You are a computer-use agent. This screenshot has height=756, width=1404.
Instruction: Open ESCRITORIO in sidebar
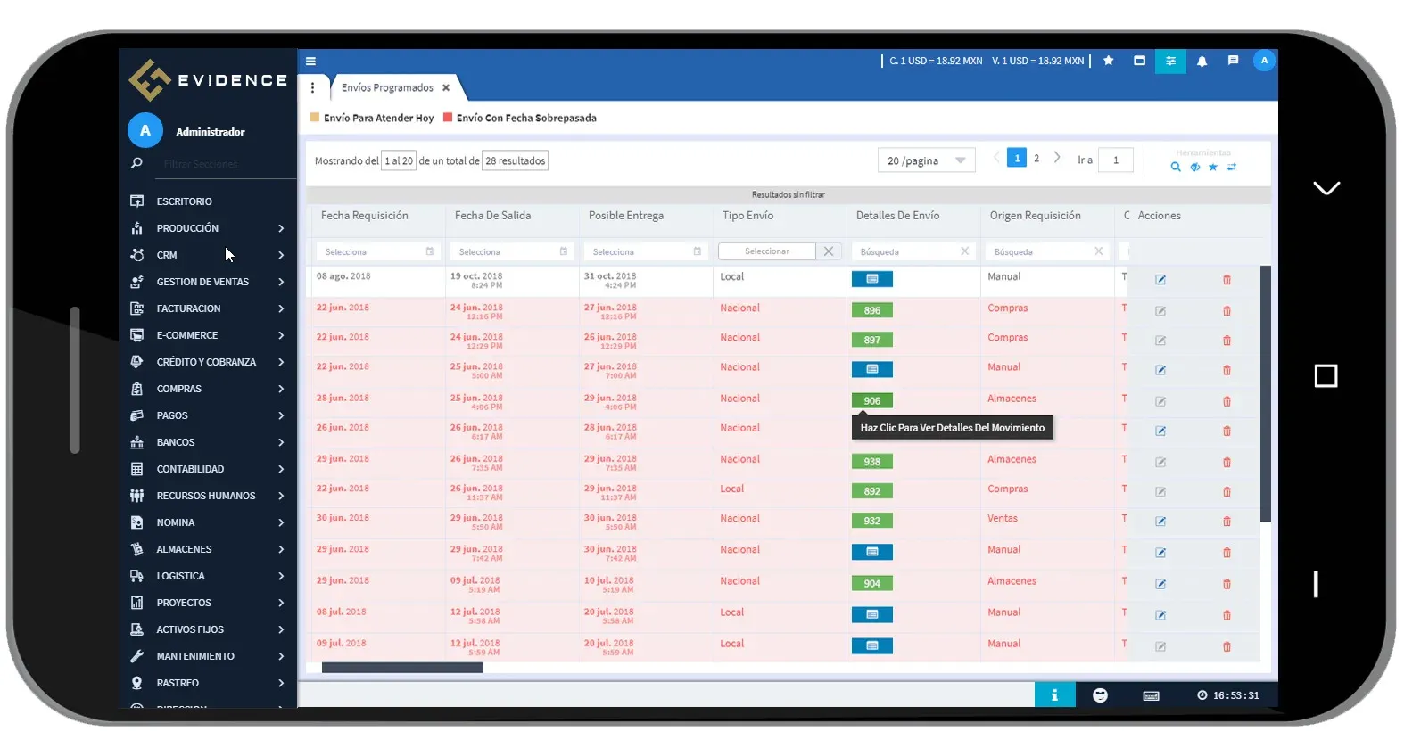(208, 201)
